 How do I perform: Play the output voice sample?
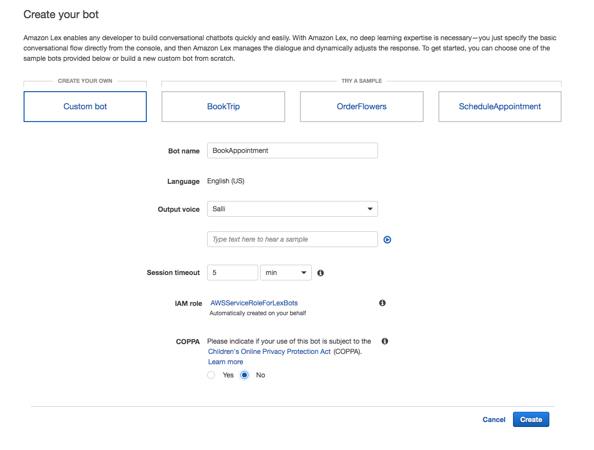[x=387, y=240]
